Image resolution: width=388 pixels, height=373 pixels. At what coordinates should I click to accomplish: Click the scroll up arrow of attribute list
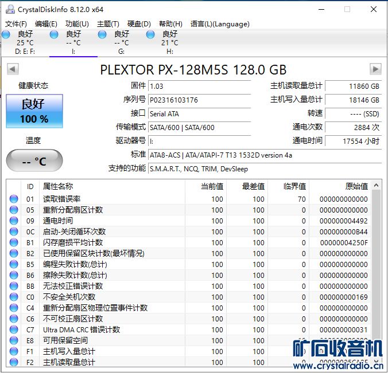pyautogui.click(x=376, y=185)
